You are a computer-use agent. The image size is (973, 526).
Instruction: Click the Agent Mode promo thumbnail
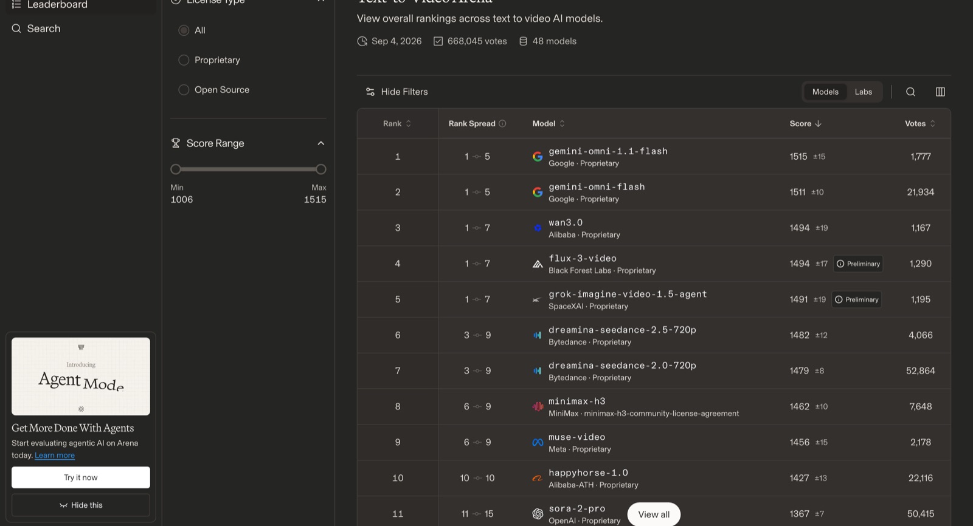point(81,377)
